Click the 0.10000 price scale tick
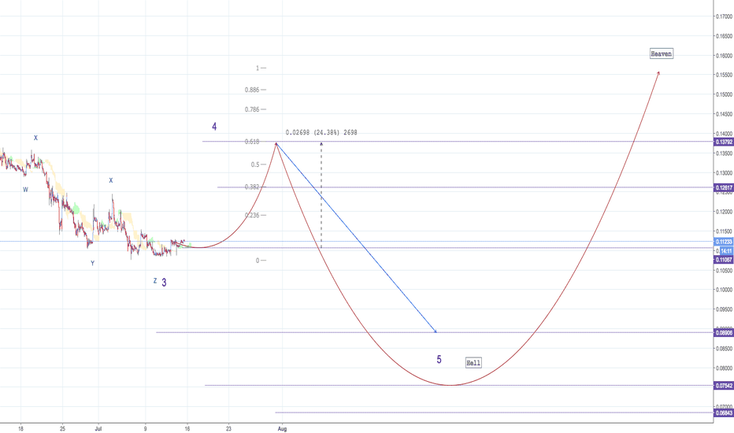This screenshot has height=433, width=734. 725,290
